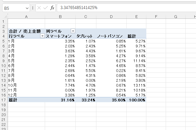Cancel the formula entry with the X icon
This screenshot has width=196, height=130.
(39, 8)
